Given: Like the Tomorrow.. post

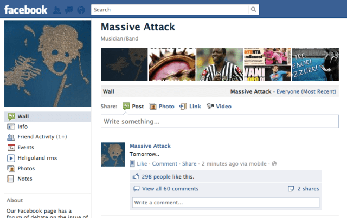Looking at the screenshot, I should click(142, 163).
